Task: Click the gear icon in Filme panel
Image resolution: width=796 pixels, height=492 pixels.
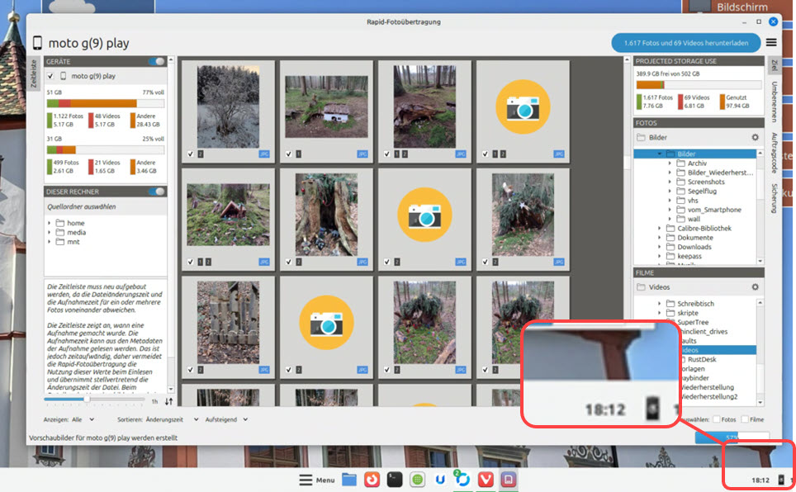Action: pos(754,287)
